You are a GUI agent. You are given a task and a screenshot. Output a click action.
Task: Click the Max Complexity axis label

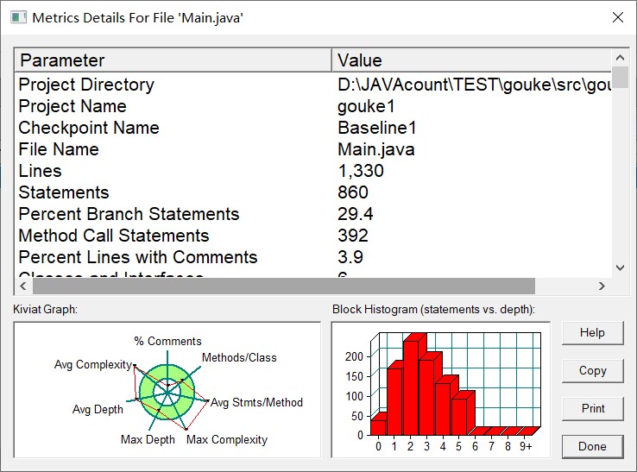[227, 439]
